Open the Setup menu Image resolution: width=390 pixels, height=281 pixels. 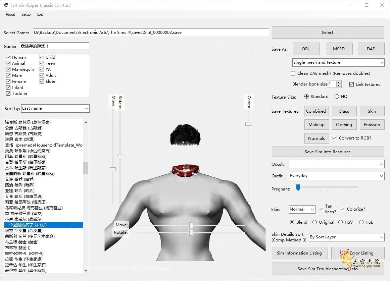(x=26, y=14)
